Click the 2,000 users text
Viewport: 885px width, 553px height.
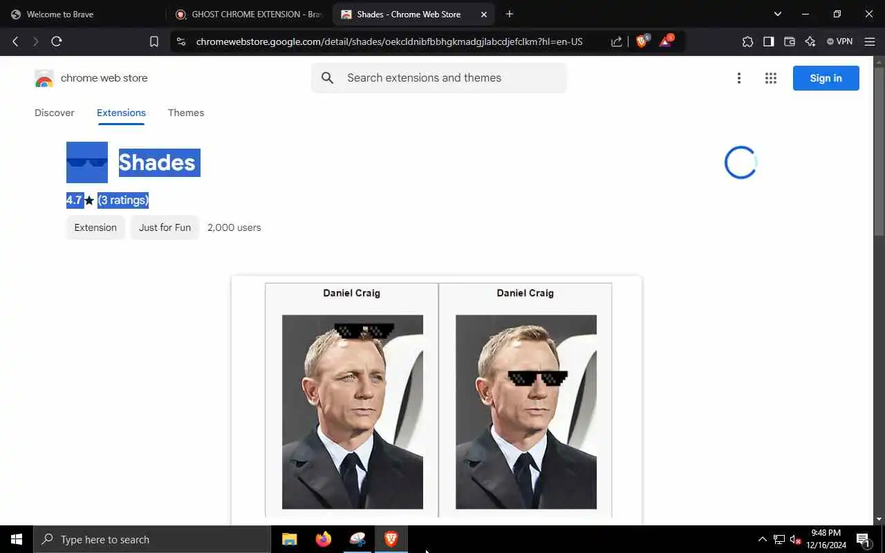coord(234,227)
